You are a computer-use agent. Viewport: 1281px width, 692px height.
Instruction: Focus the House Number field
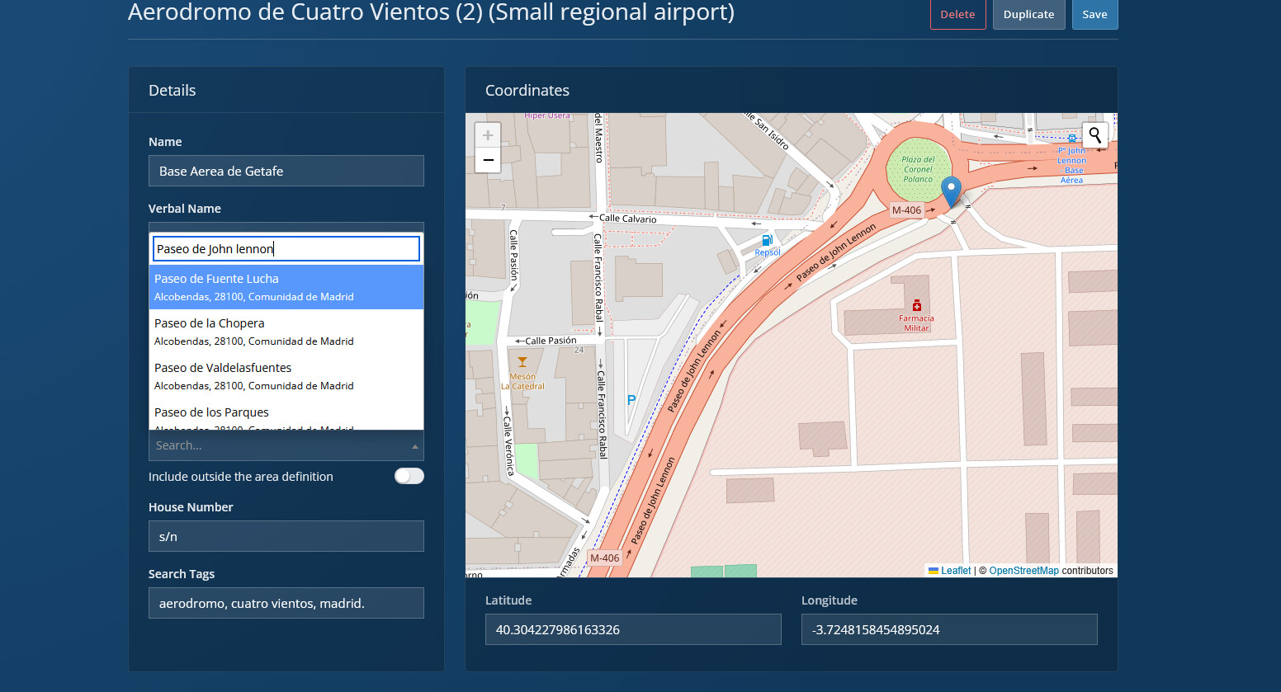coord(286,536)
